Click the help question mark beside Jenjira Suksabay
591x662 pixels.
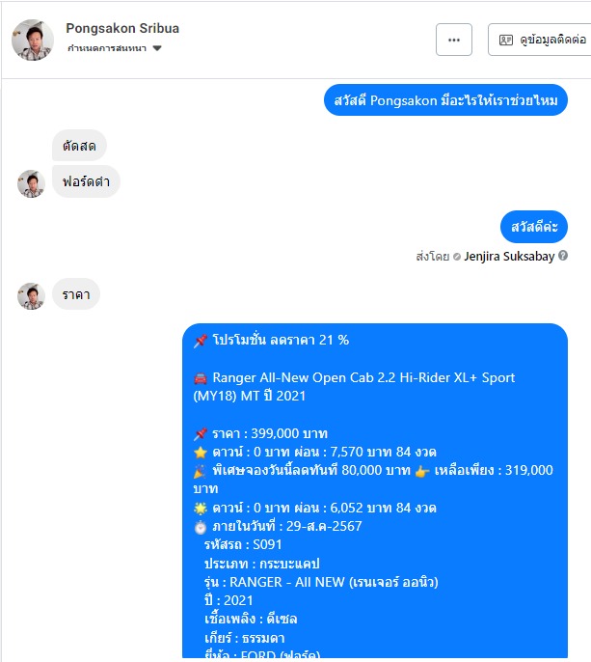click(x=563, y=256)
